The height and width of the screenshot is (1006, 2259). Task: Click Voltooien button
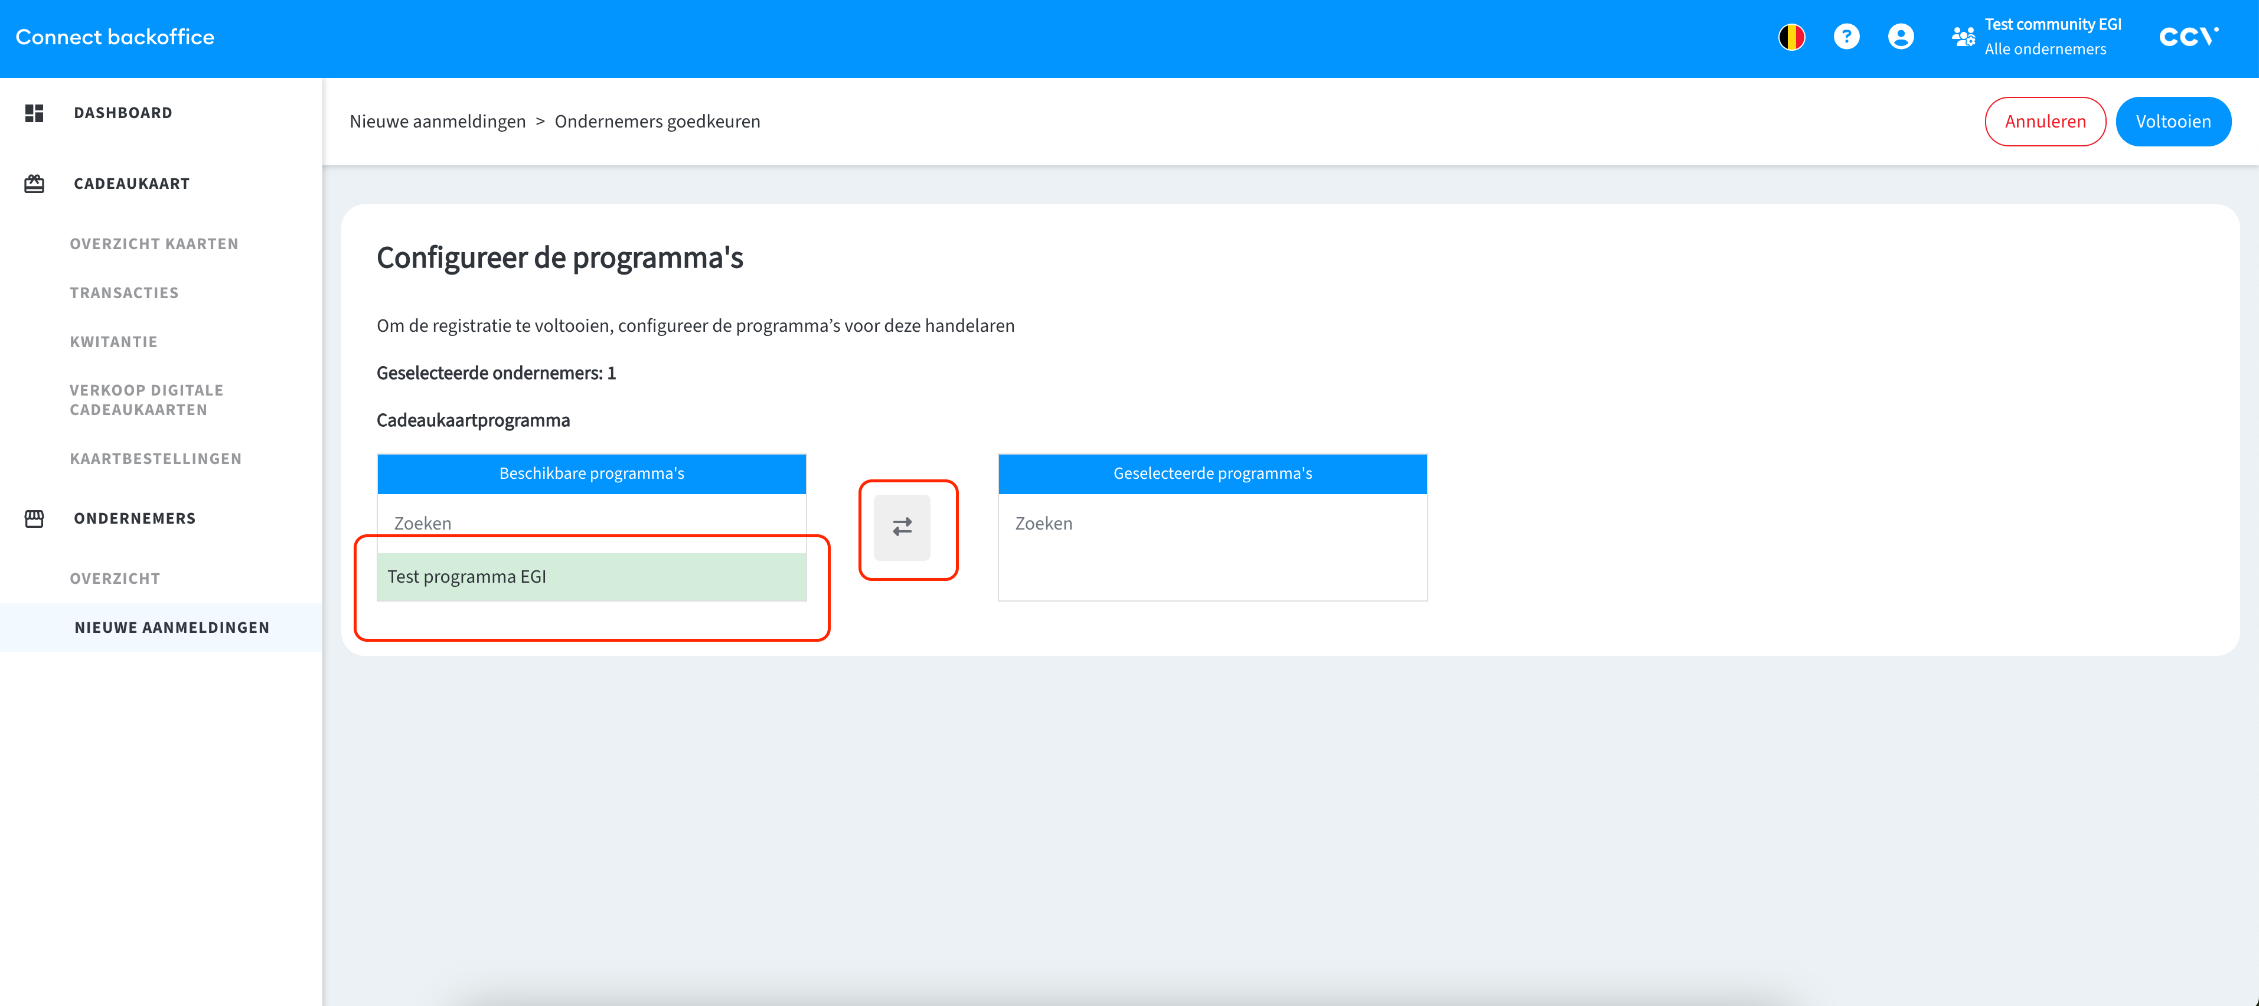2172,122
